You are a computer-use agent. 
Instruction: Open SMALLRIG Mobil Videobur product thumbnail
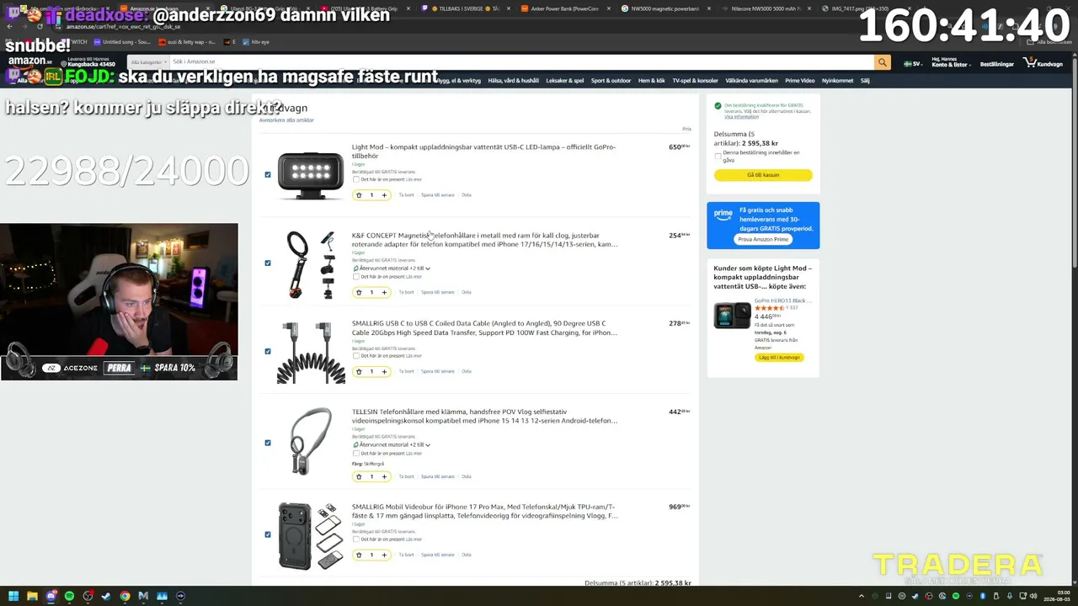pos(311,536)
